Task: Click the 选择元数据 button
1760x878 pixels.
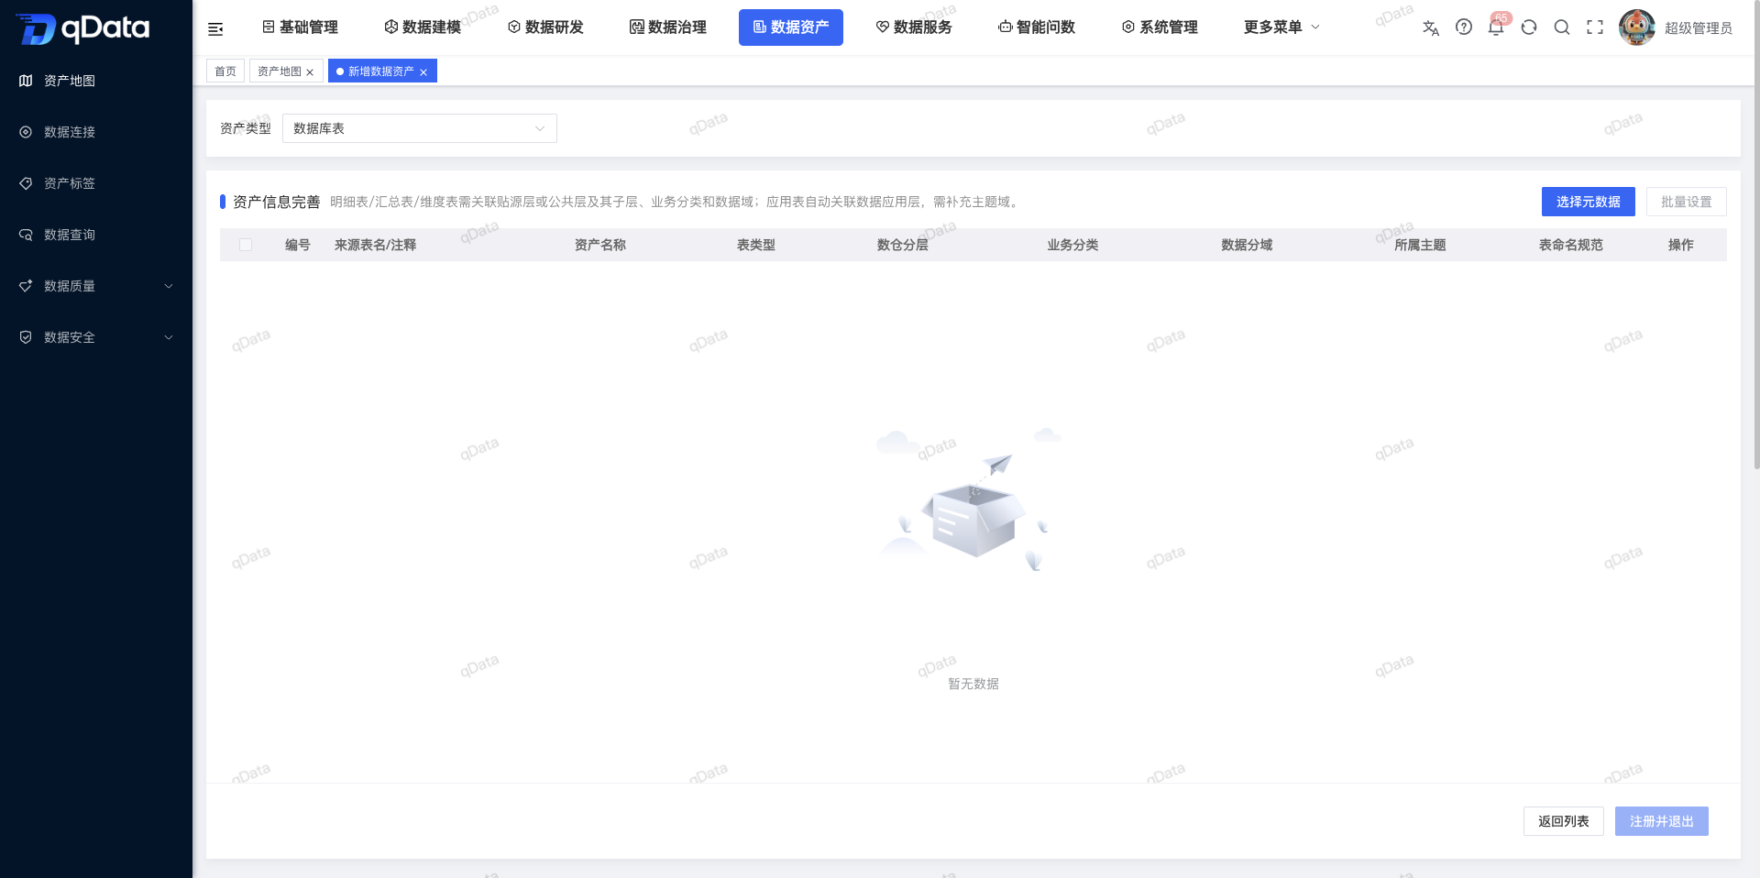Action: [1589, 202]
